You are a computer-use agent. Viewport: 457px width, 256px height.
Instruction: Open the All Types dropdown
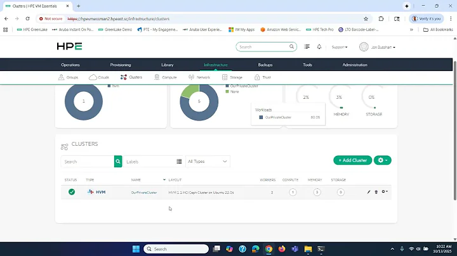[208, 162]
